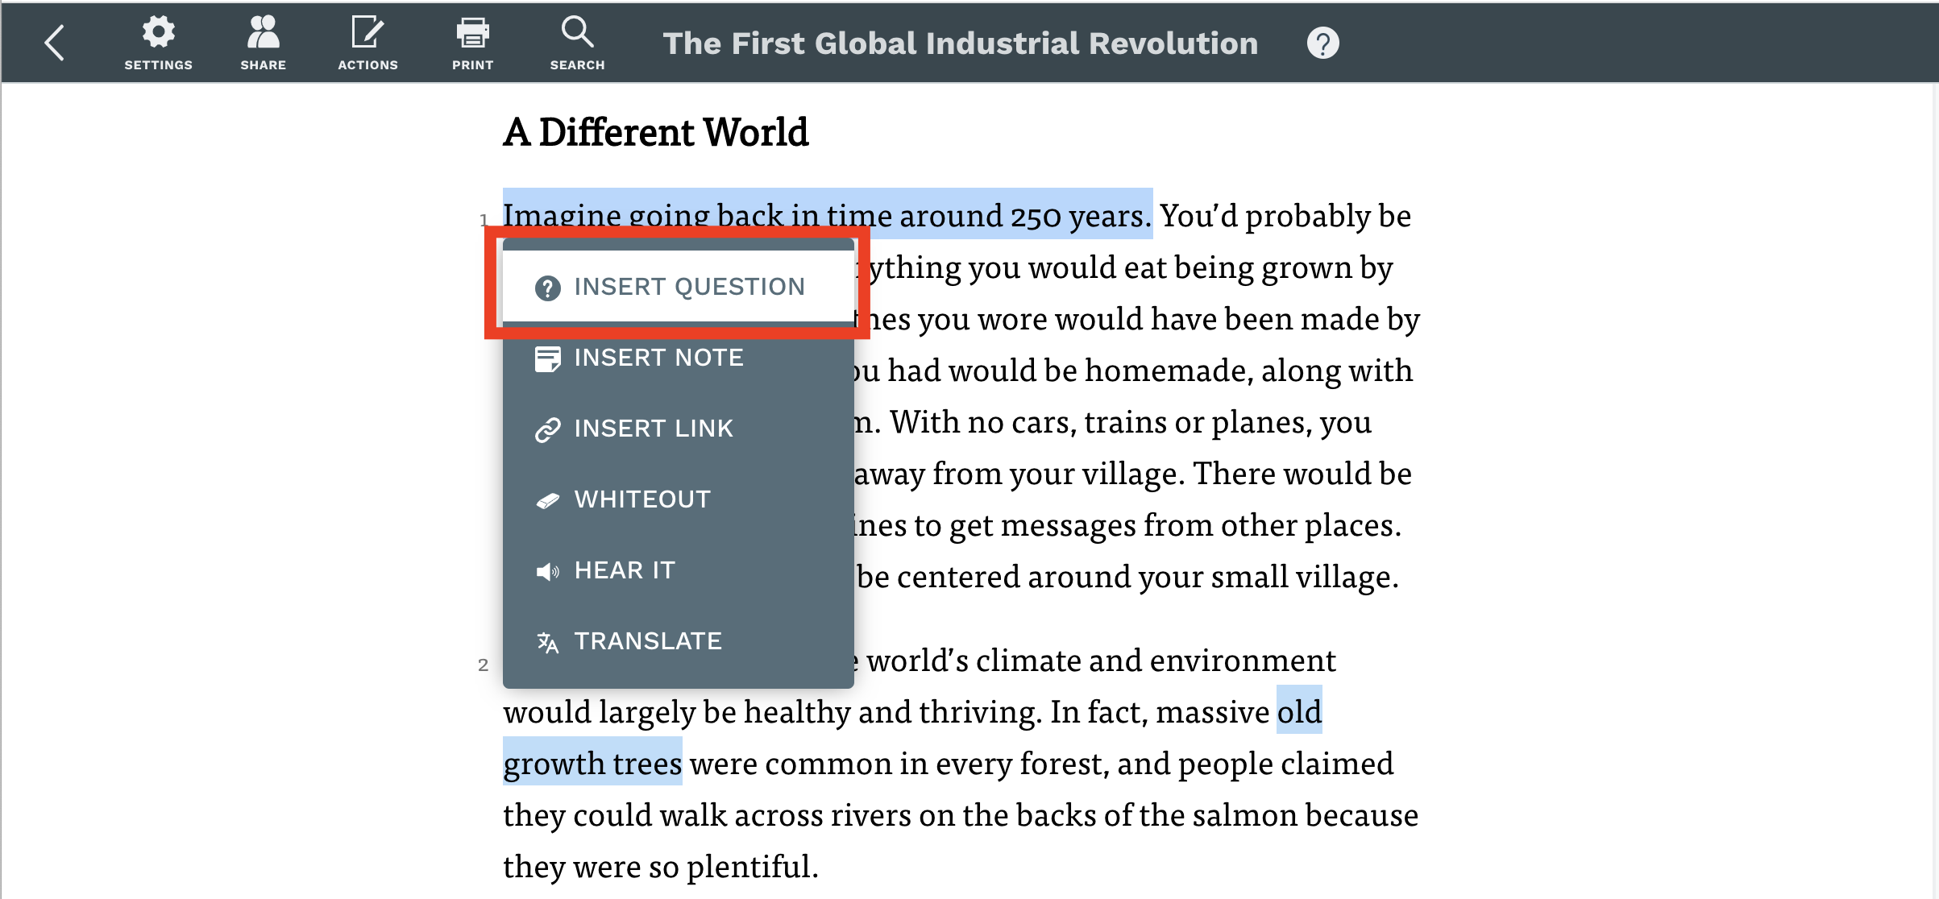Click the chain link icon in menu
Screen dimensions: 1939x899
(548, 430)
